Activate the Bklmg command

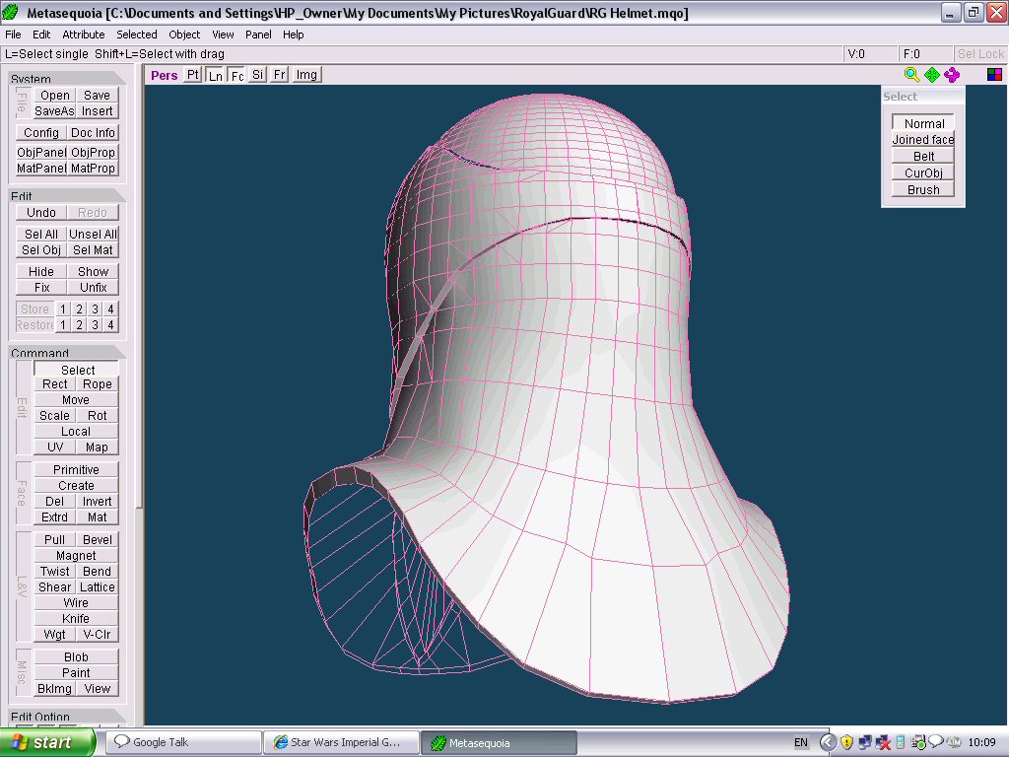pyautogui.click(x=55, y=689)
